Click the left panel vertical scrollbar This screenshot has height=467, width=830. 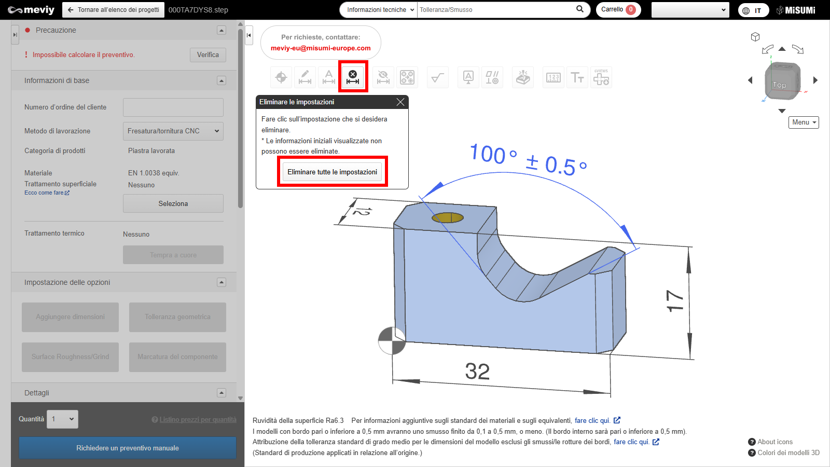click(240, 118)
